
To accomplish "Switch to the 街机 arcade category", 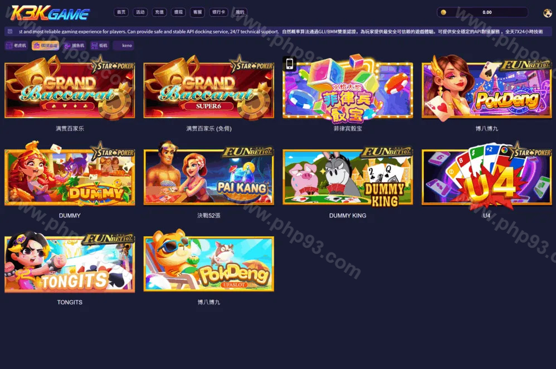I will [x=100, y=46].
